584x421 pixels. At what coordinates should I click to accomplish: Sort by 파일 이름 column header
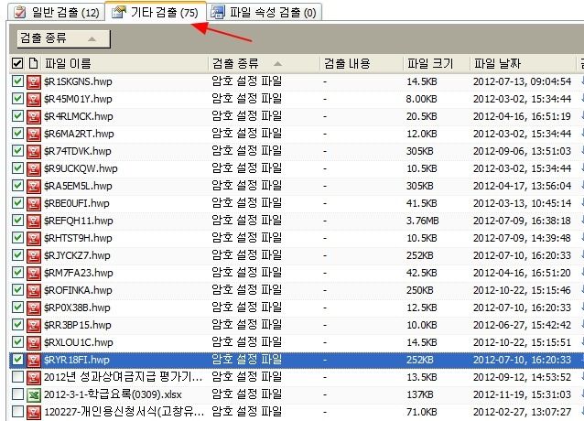pyautogui.click(x=124, y=63)
